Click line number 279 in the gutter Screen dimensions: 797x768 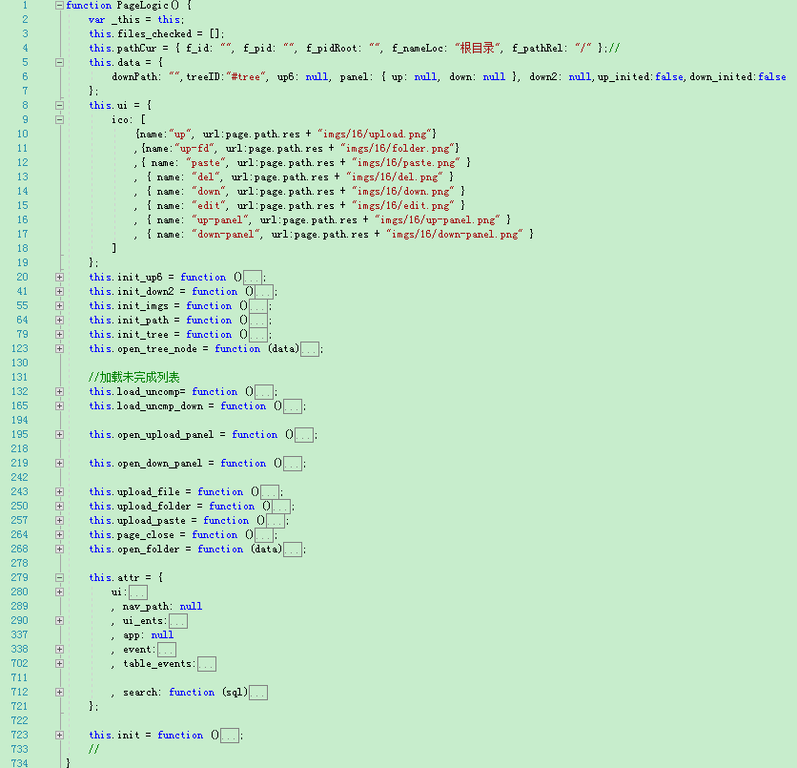pyautogui.click(x=20, y=577)
